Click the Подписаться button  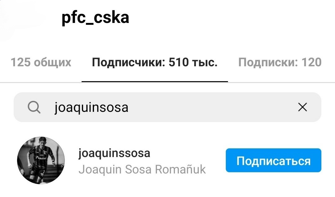pos(274,160)
